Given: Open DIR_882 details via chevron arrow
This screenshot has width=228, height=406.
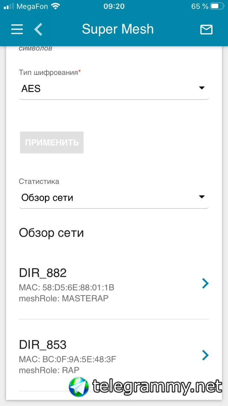Looking at the screenshot, I should coord(206,283).
